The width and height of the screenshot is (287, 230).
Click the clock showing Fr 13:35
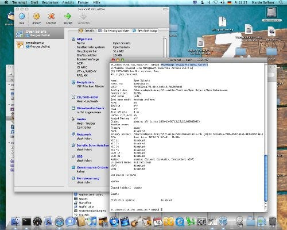[x=241, y=2]
